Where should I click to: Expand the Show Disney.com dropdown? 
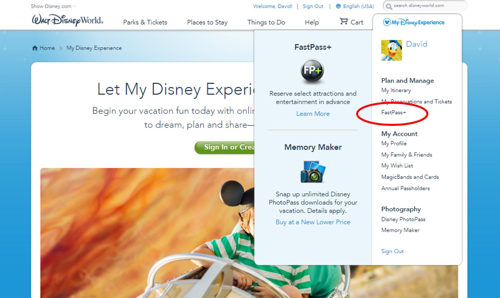pos(53,6)
